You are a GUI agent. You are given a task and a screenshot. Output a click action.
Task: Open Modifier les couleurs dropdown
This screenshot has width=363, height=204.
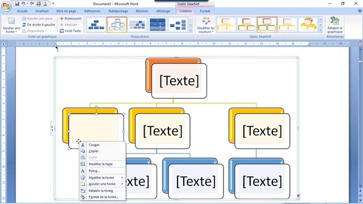tap(206, 25)
